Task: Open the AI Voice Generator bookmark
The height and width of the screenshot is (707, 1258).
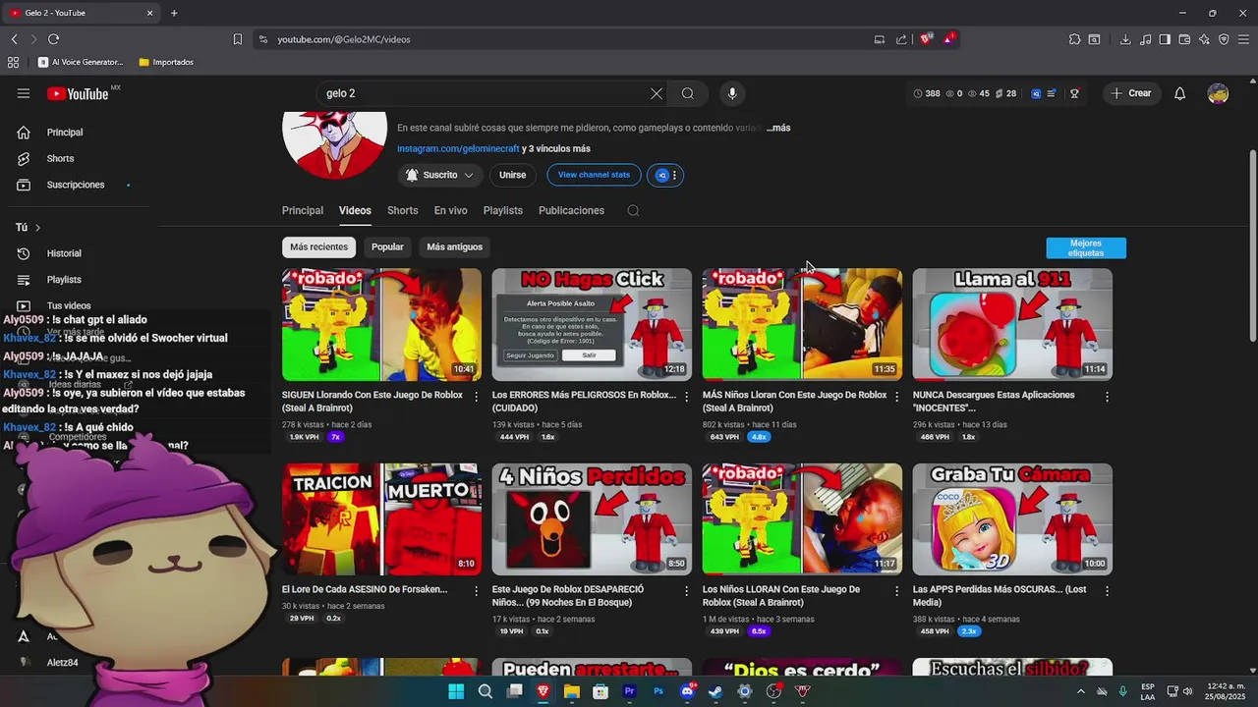Action: (x=81, y=62)
